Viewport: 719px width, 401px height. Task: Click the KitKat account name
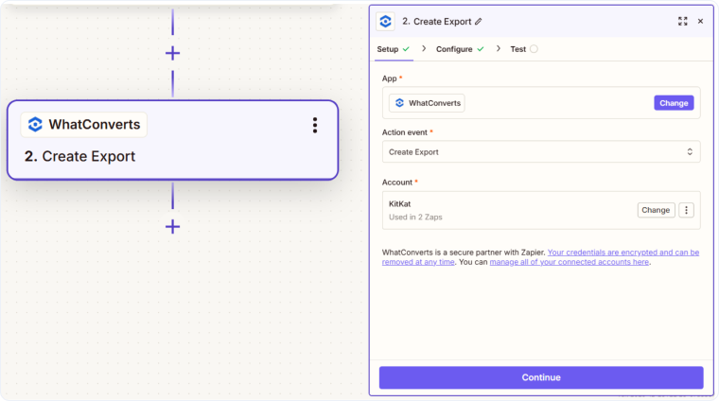pyautogui.click(x=400, y=204)
